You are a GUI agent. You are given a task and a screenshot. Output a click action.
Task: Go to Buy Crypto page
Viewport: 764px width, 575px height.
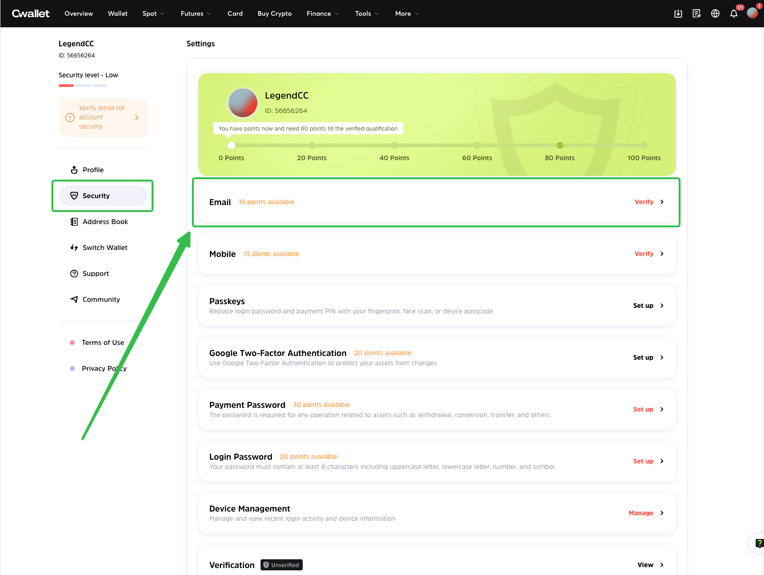(274, 13)
